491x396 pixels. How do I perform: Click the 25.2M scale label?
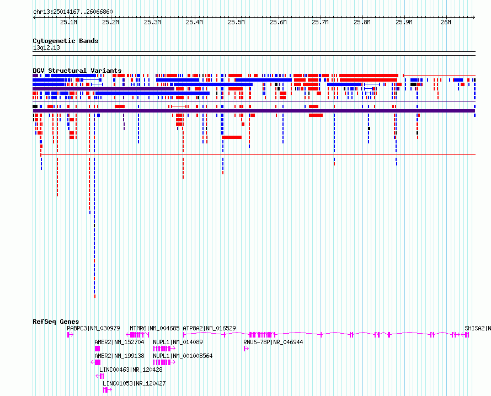110,22
